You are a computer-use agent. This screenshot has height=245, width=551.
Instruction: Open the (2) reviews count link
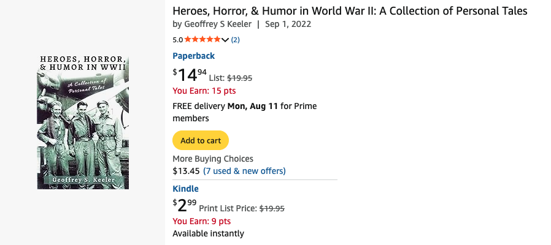[x=235, y=40]
